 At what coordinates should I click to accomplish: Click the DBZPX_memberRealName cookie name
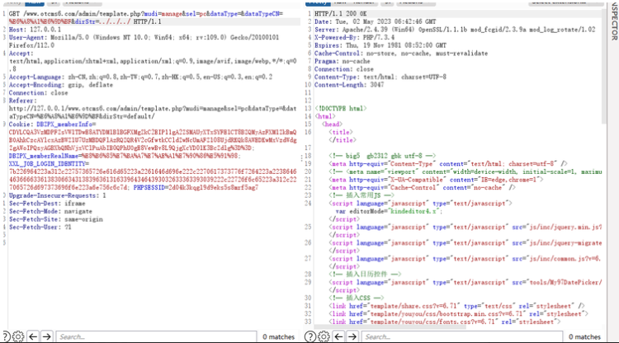44,156
